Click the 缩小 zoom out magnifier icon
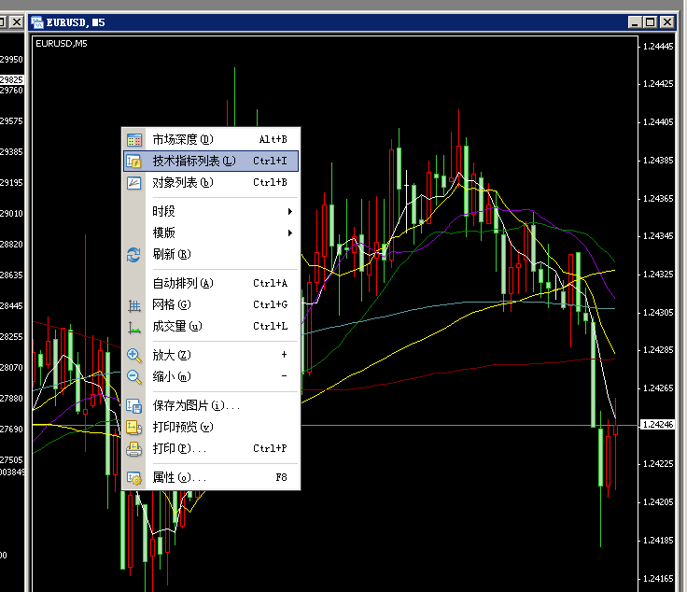This screenshot has height=592, width=687. tap(134, 377)
